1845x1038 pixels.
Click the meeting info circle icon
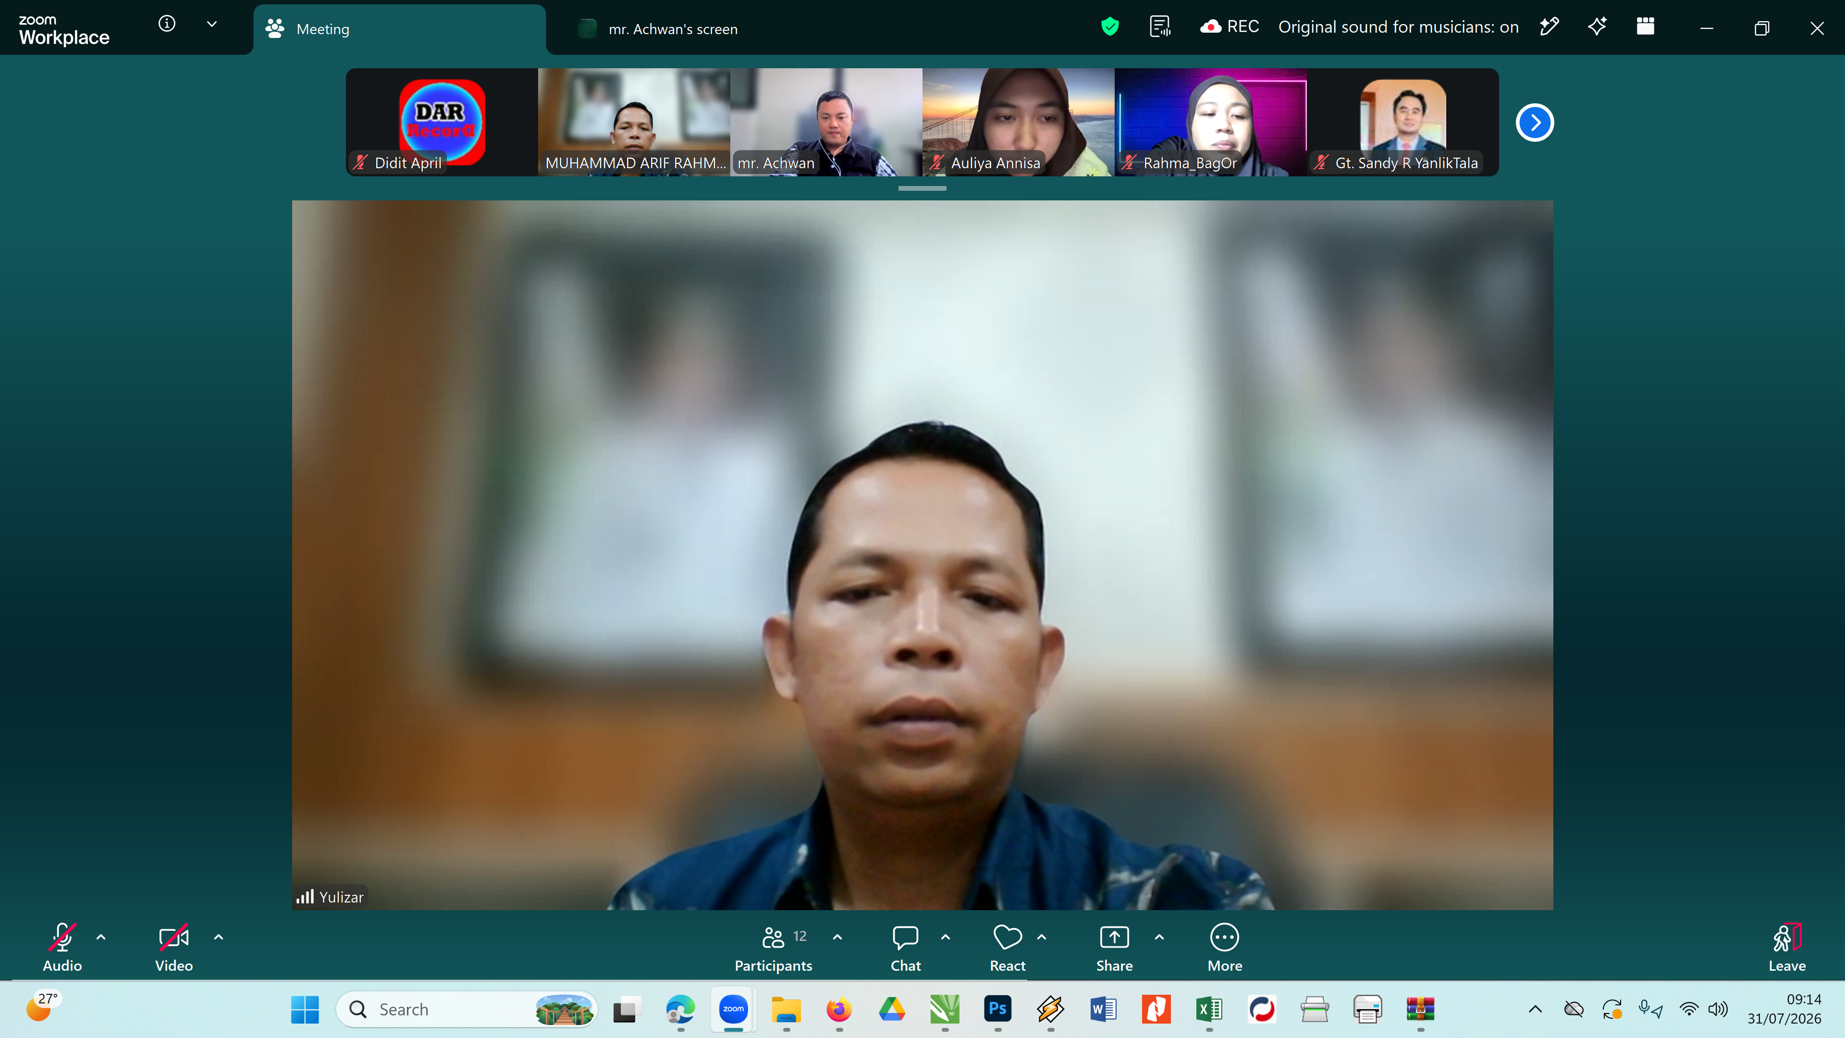[167, 24]
